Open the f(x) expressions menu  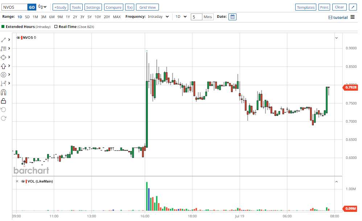click(x=130, y=7)
